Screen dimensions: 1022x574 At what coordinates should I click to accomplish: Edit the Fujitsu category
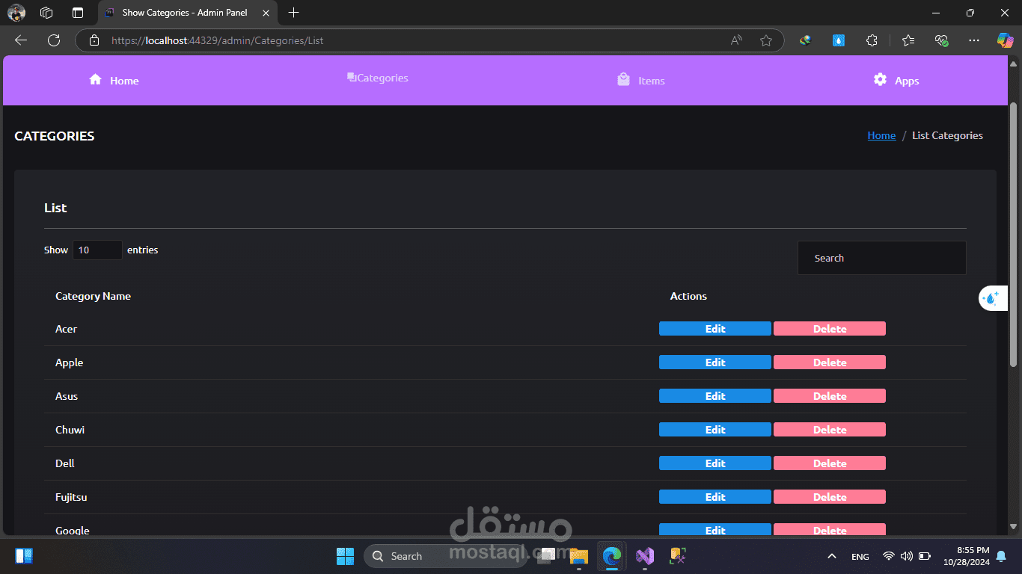[x=715, y=497]
